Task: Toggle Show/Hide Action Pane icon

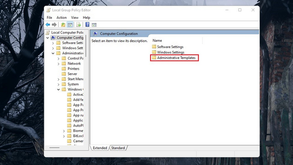Action: point(94,25)
